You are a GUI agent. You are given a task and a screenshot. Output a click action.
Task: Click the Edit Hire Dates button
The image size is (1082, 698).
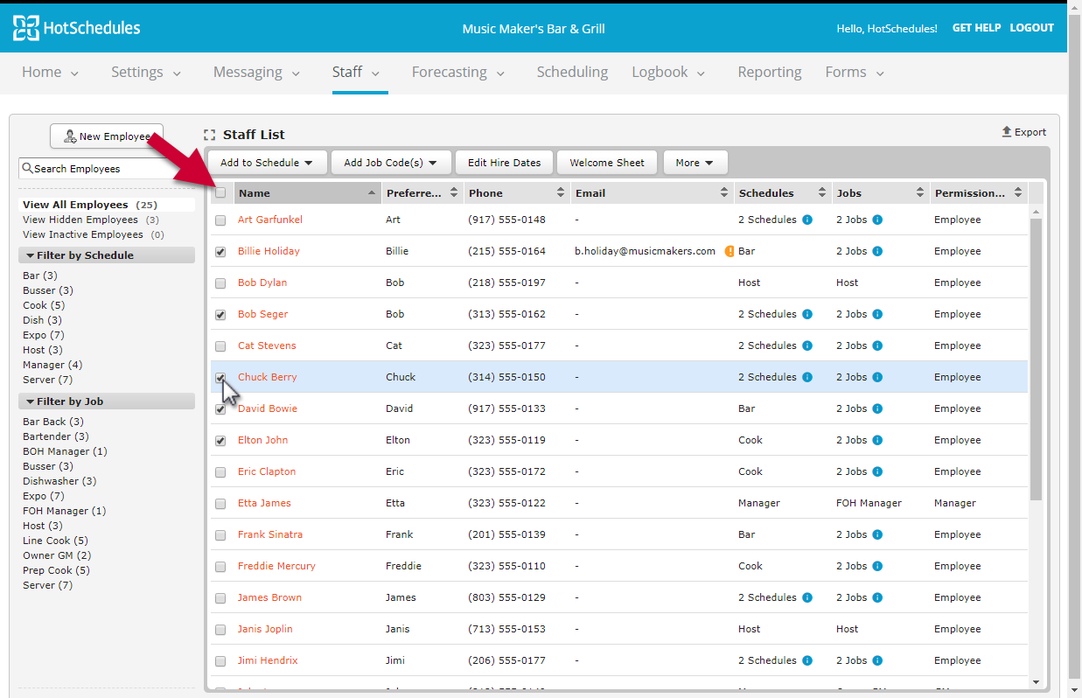coord(504,163)
